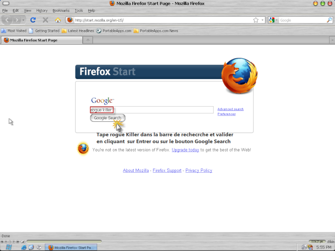This screenshot has height=251, width=335.
Task: Open the recent pages history dropdown arrow
Action: point(23,20)
